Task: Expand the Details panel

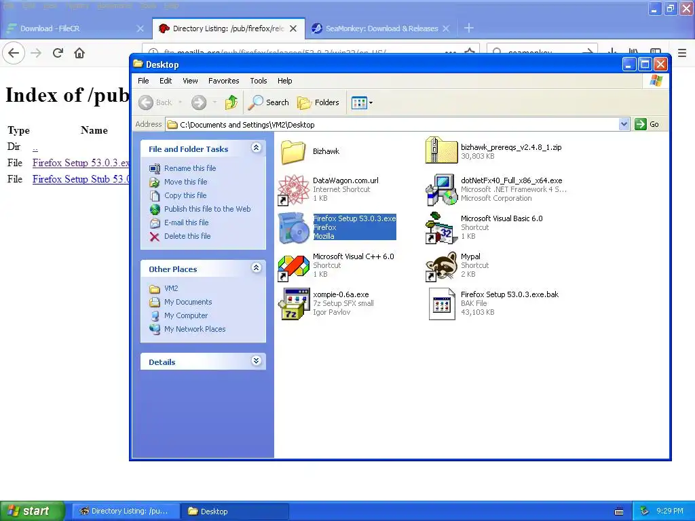Action: (x=256, y=361)
